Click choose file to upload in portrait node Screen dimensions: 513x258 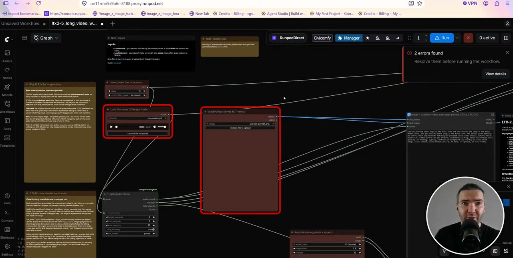(x=240, y=128)
